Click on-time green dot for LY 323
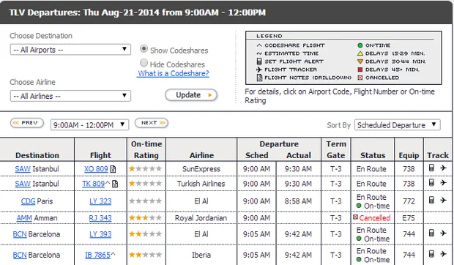Viewport: 454px width, 265px height. 359,206
